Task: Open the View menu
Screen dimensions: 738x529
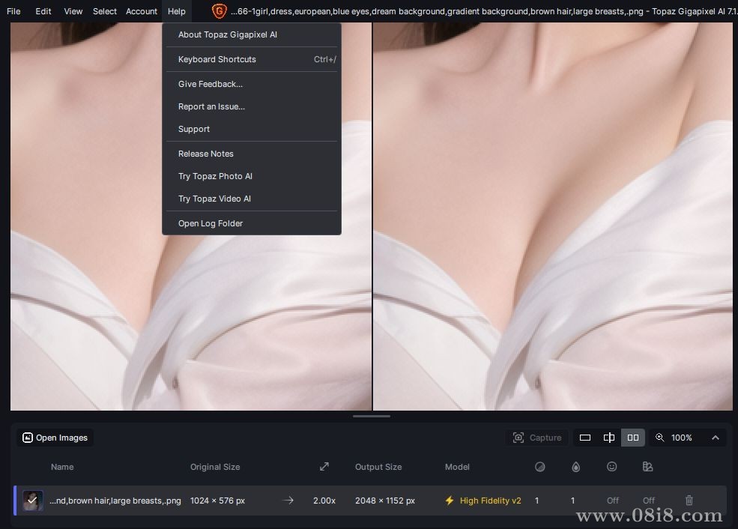Action: tap(73, 11)
